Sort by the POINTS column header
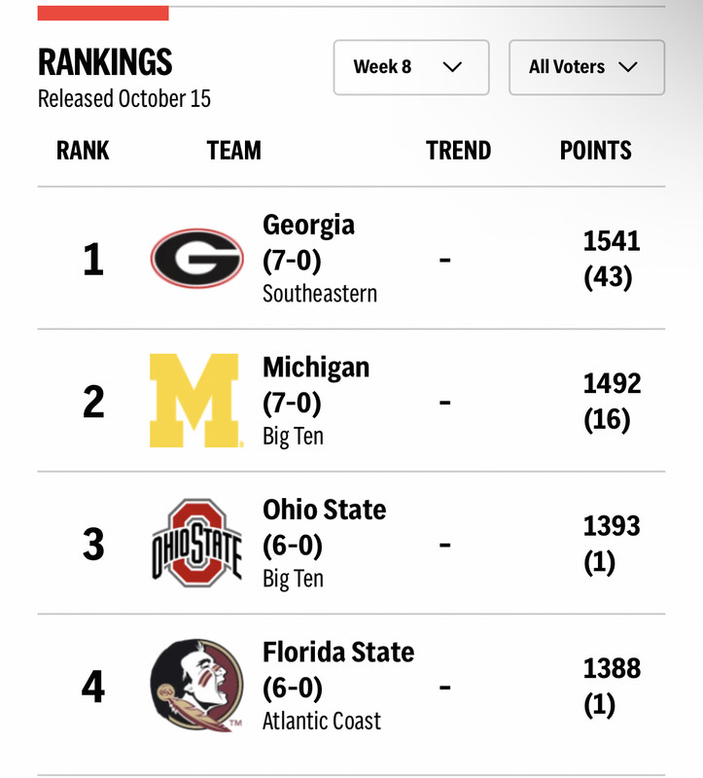Viewport: 703px width, 778px height. (595, 151)
